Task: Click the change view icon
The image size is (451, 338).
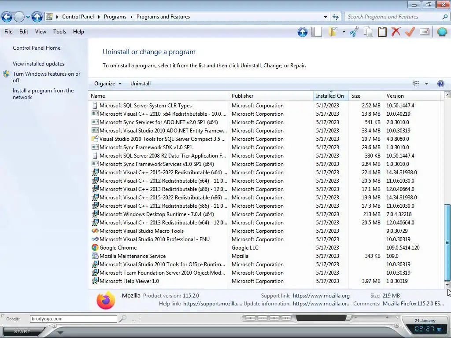Action: 416,83
